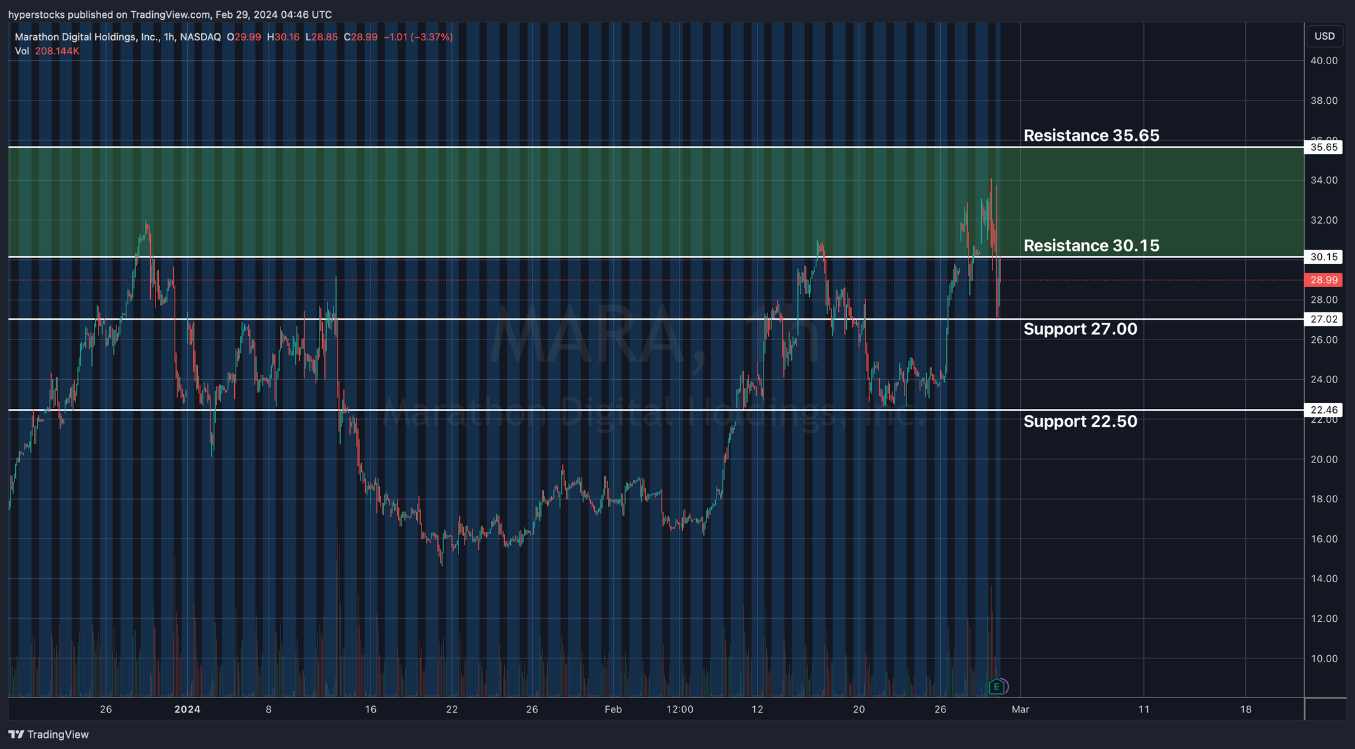Click the USD currency button
The height and width of the screenshot is (749, 1355).
pos(1324,36)
